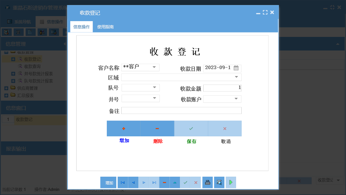Confirm changes with the green check navigator icon
This screenshot has width=346, height=195.
coord(185,182)
